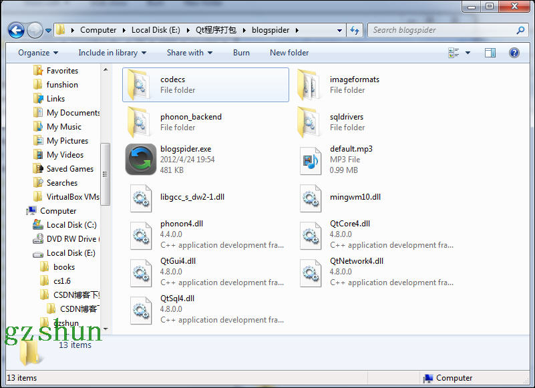Open the cs1.6 folder in tree
The height and width of the screenshot is (388, 535).
point(62,281)
